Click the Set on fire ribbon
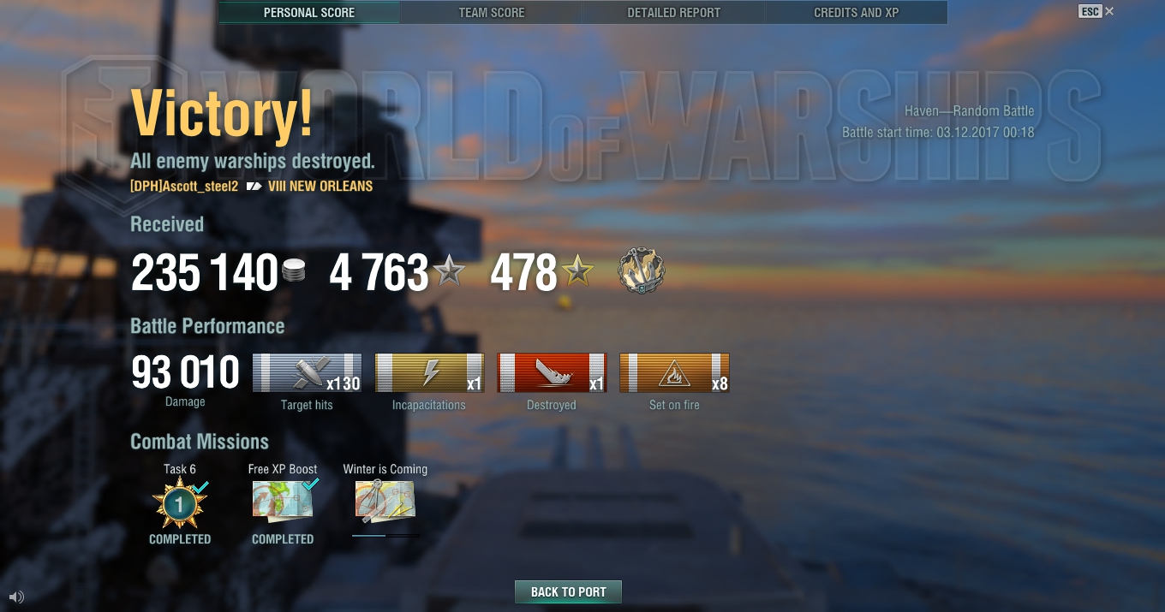 click(x=674, y=373)
